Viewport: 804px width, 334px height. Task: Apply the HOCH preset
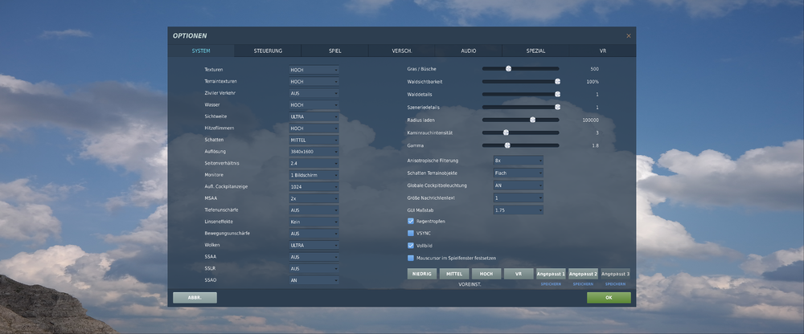(486, 274)
